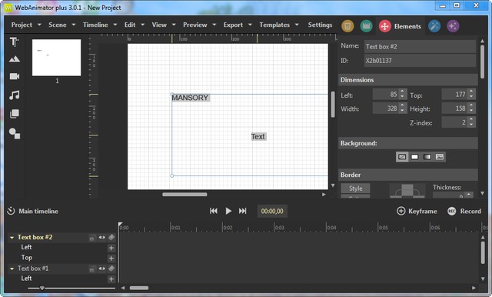Open the Export menu
This screenshot has width=492, height=297.
(233, 25)
